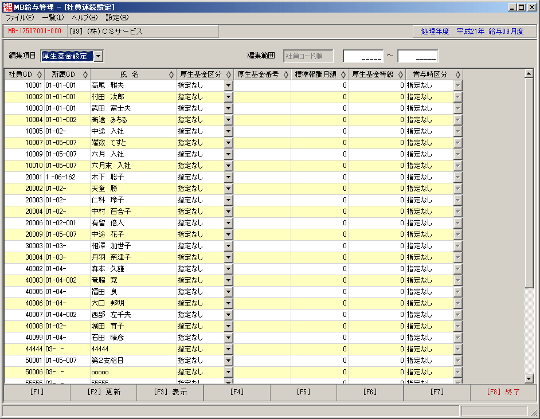Sort by the 標準報酬月額 column header

click(x=319, y=75)
